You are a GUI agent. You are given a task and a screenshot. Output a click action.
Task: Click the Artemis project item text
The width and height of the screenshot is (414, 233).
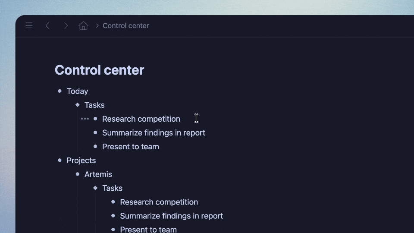pos(98,174)
